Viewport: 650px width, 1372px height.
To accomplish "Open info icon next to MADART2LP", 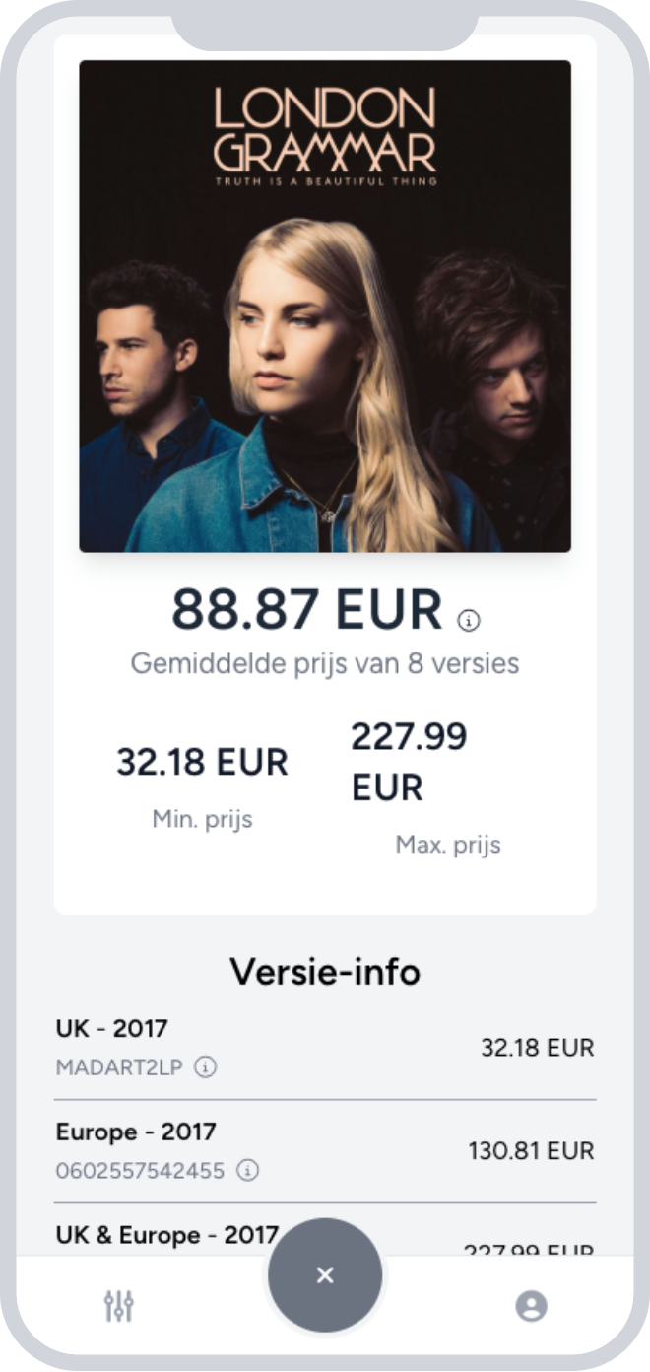I will click(206, 1067).
